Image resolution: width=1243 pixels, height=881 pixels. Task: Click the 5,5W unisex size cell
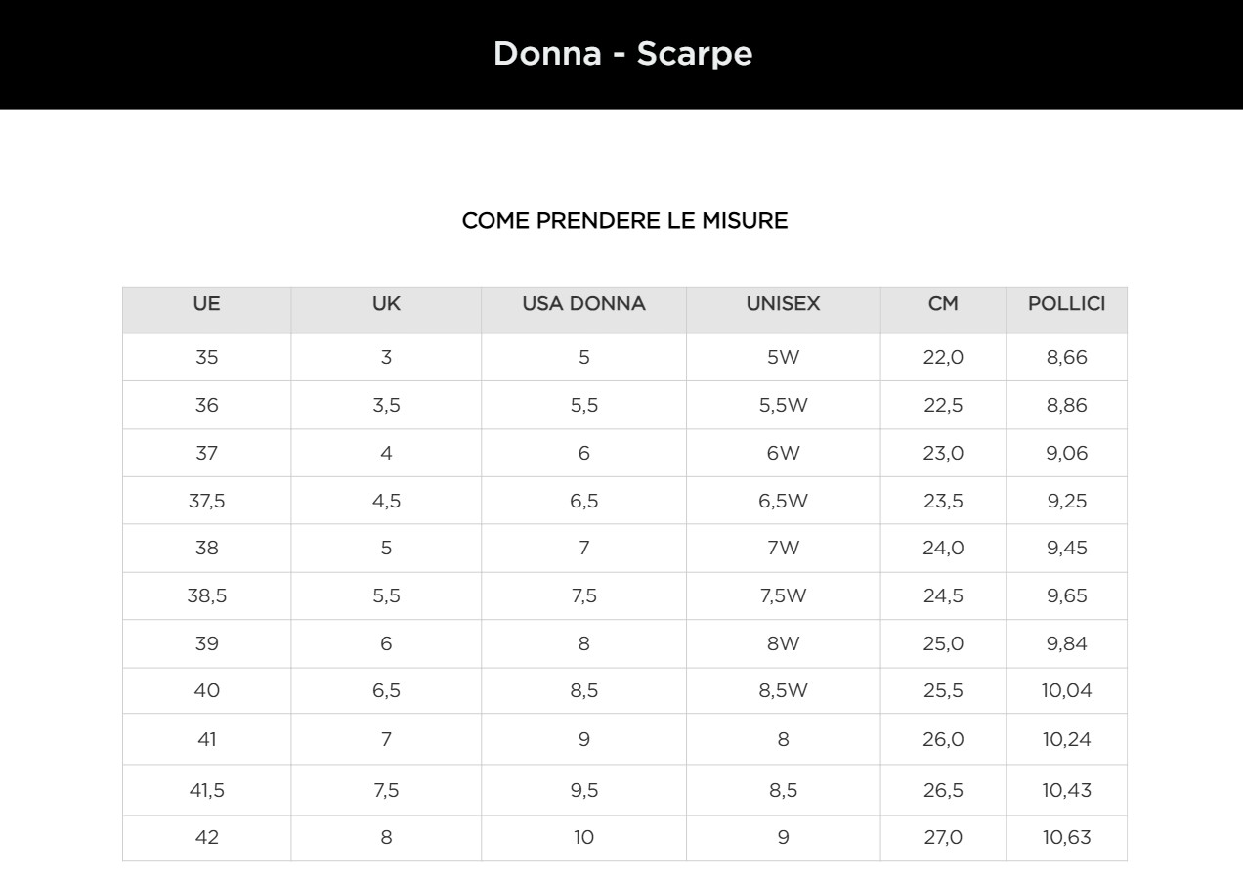point(783,405)
